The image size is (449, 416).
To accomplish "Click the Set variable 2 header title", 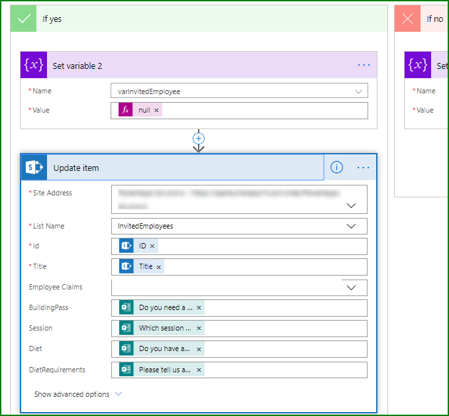I will 77,66.
